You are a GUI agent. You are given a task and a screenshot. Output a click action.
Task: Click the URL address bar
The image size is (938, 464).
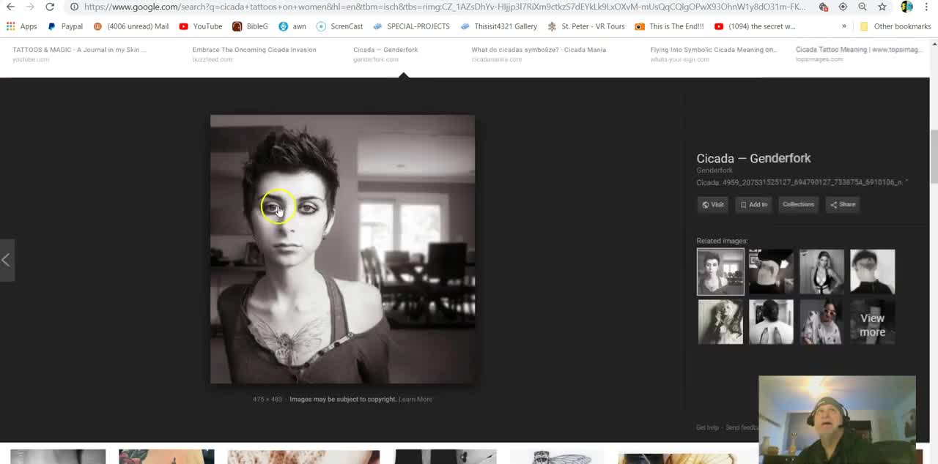pyautogui.click(x=444, y=7)
